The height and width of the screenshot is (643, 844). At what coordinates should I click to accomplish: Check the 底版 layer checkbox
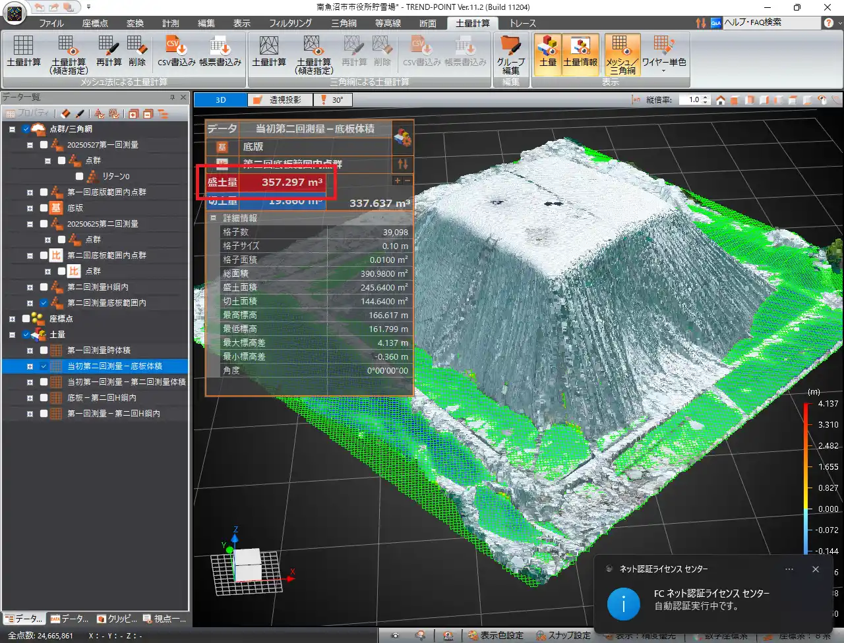(x=44, y=208)
